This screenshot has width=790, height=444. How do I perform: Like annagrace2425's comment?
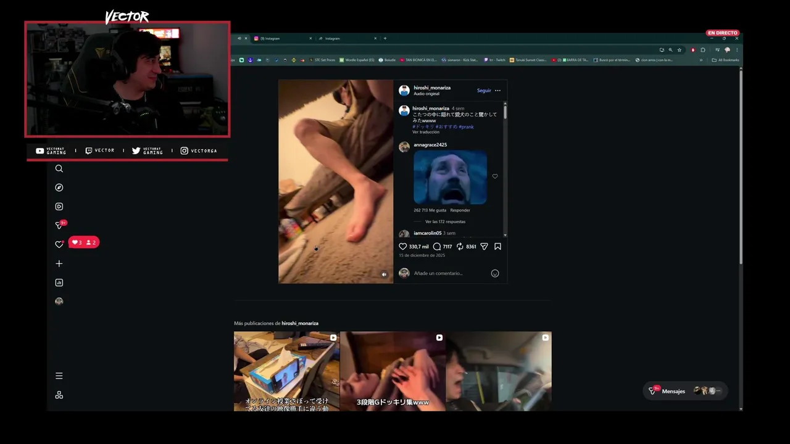[x=495, y=176]
